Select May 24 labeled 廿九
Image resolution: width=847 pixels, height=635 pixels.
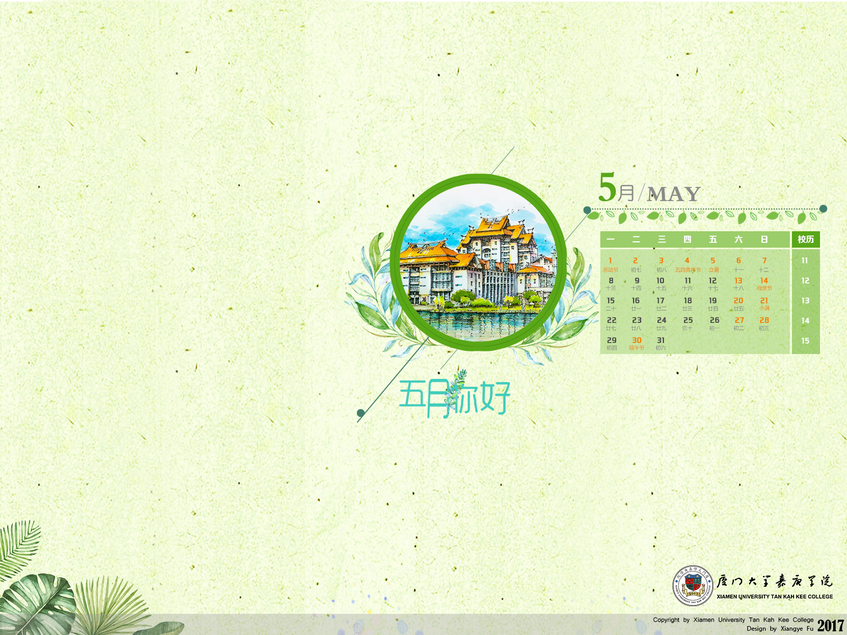tap(662, 324)
